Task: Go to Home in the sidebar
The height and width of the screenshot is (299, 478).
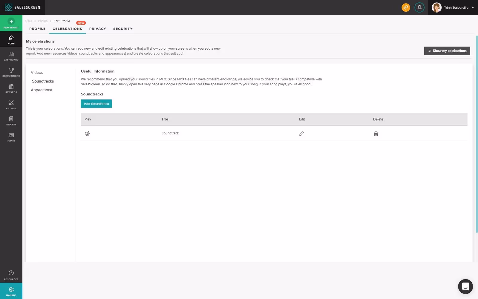Action: click(11, 40)
